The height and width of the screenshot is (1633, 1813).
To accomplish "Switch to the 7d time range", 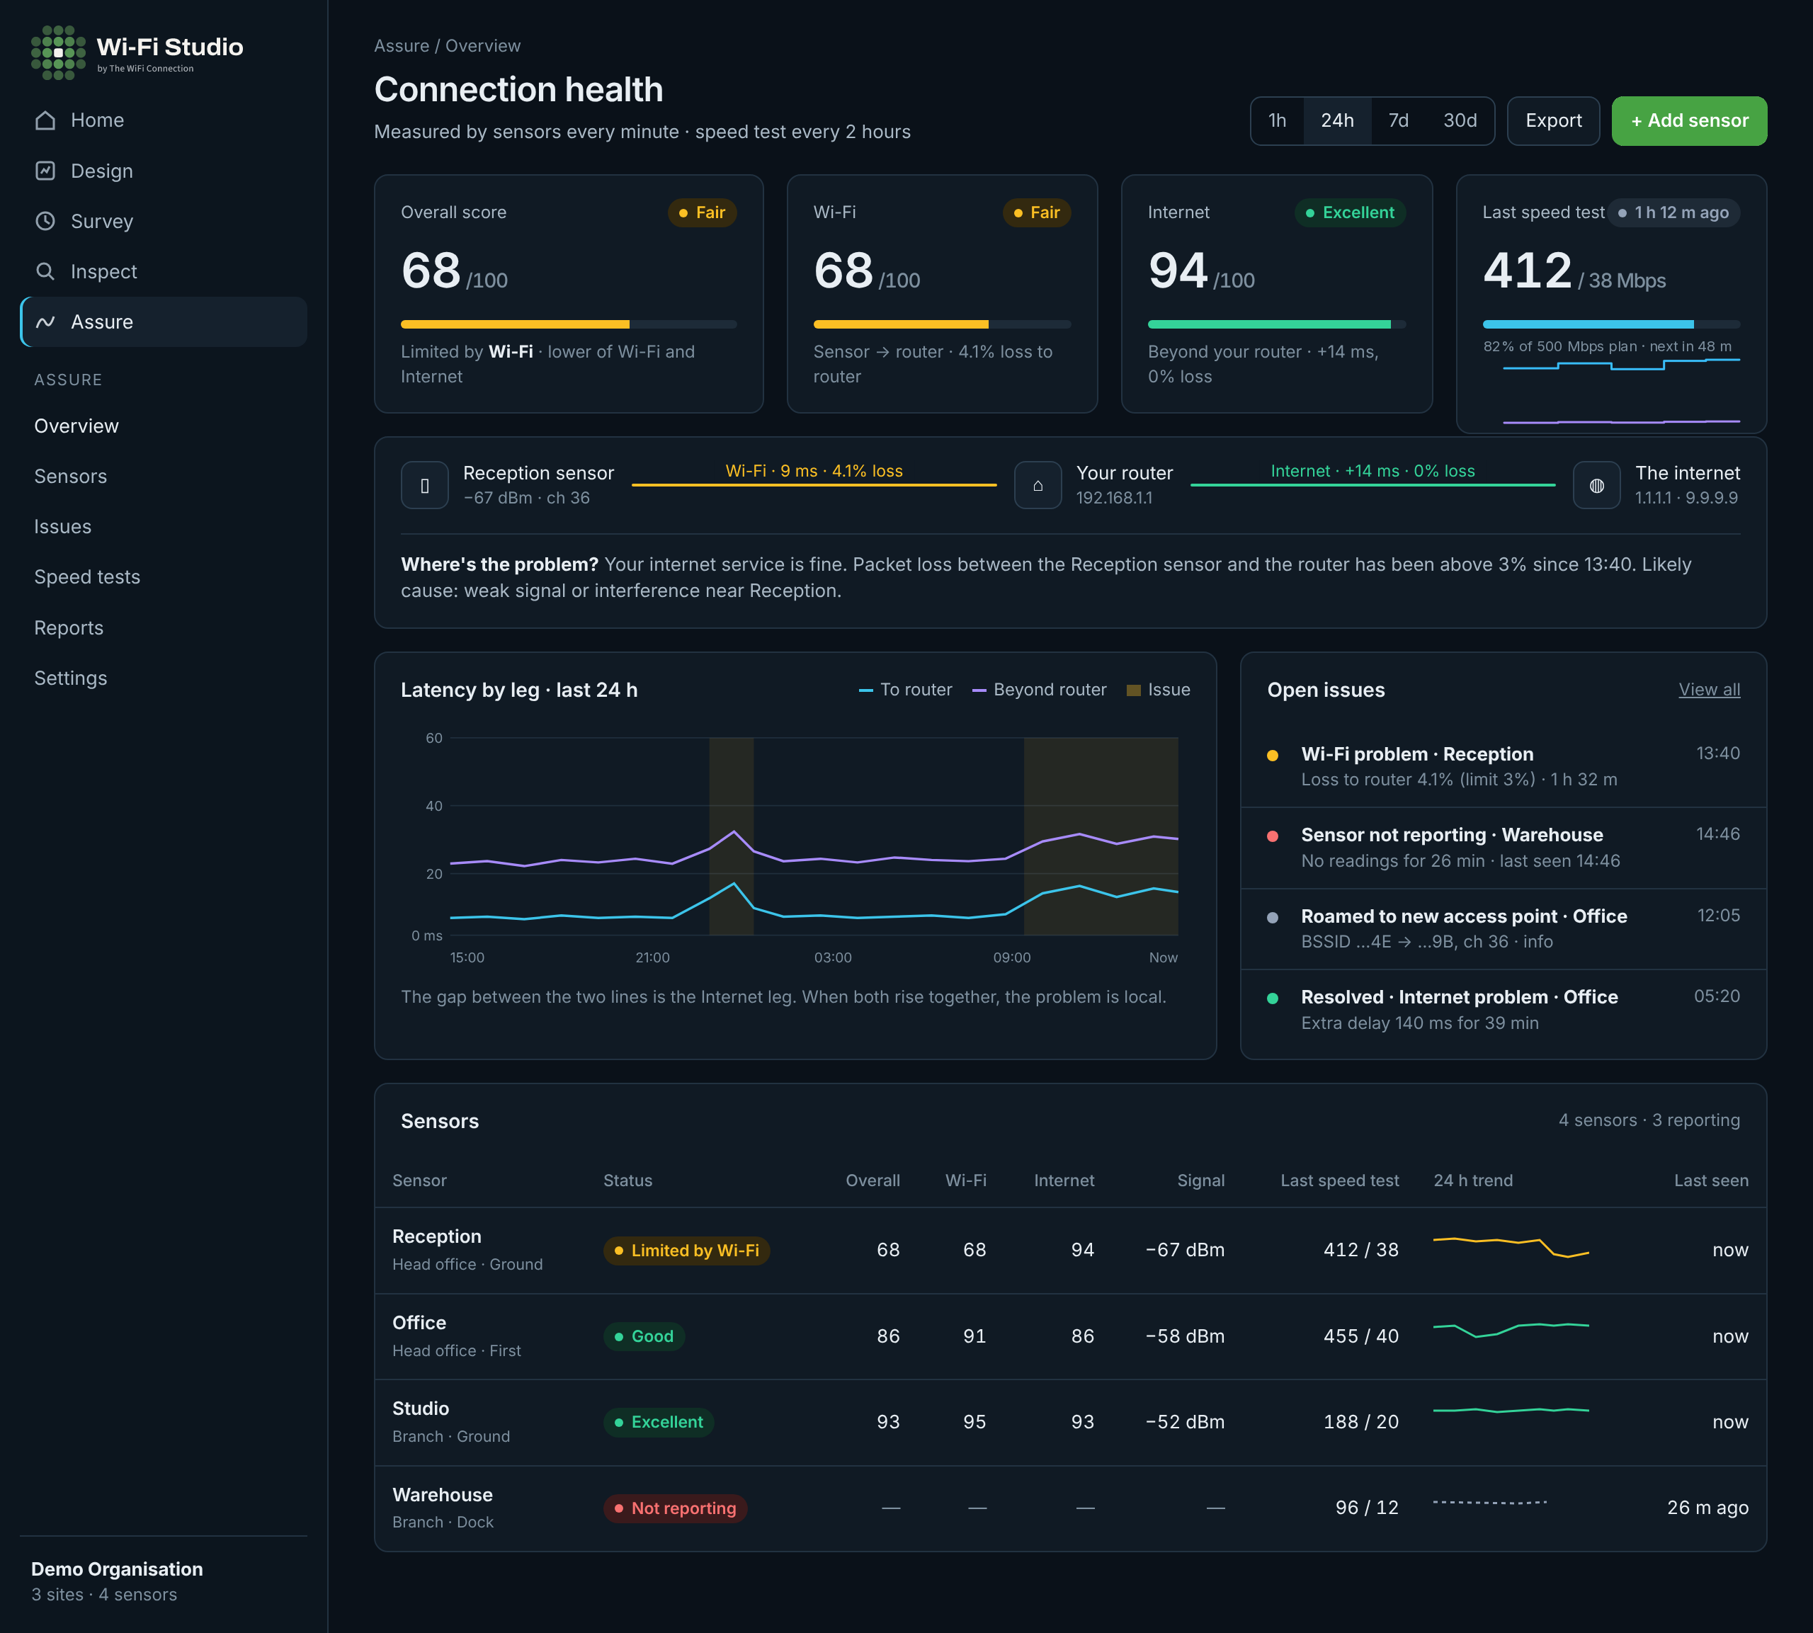I will click(1399, 120).
